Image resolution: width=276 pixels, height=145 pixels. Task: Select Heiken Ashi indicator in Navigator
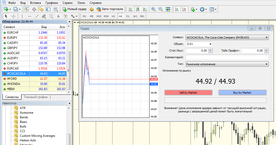click(28, 140)
